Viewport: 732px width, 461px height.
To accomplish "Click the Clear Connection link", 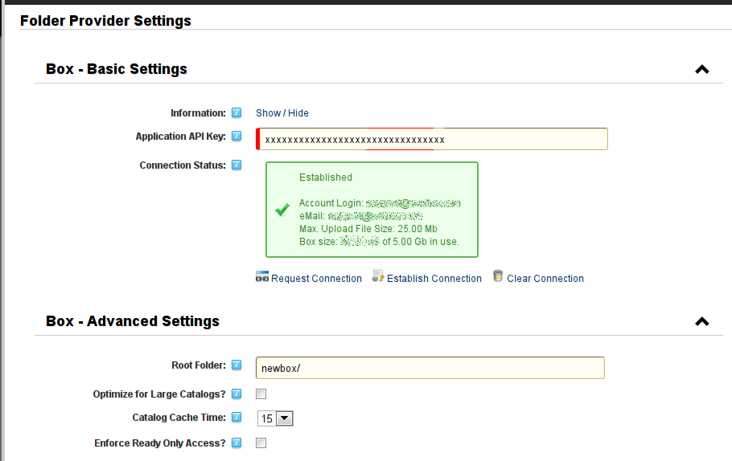I will click(x=545, y=278).
